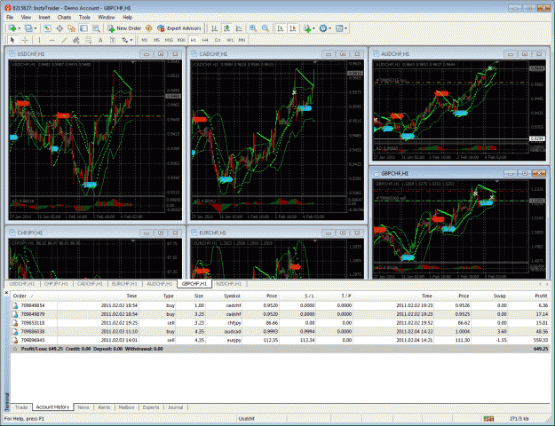The image size is (555, 426).
Task: Select the Text Label tool
Action: coord(113,40)
